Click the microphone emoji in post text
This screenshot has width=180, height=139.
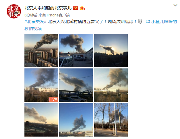140,22
